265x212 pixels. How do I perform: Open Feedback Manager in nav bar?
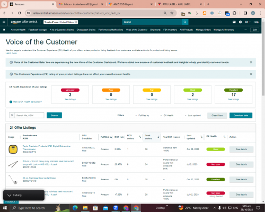[x=38, y=30]
